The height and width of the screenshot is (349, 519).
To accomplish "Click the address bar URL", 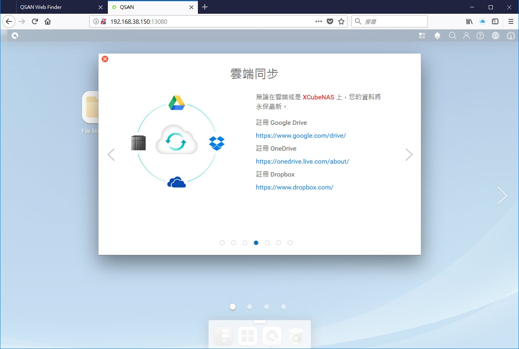I will coord(139,21).
